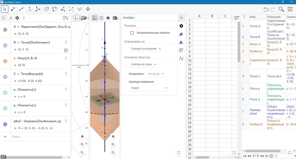Select the Perpendicular Line tool

click(30, 9)
